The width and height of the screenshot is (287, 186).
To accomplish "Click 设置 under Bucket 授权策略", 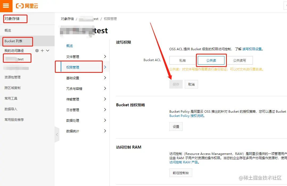I will pyautogui.click(x=176, y=126).
